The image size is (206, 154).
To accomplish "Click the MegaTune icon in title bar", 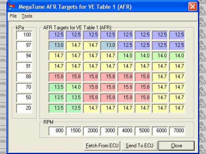I will pyautogui.click(x=12, y=6).
